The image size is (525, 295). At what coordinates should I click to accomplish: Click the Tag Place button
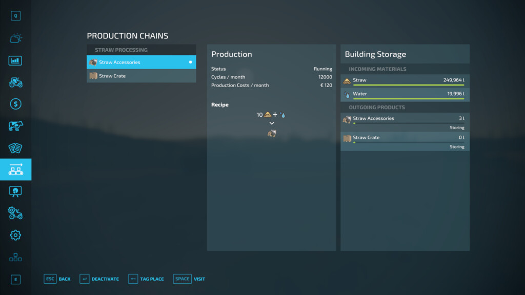(x=147, y=279)
